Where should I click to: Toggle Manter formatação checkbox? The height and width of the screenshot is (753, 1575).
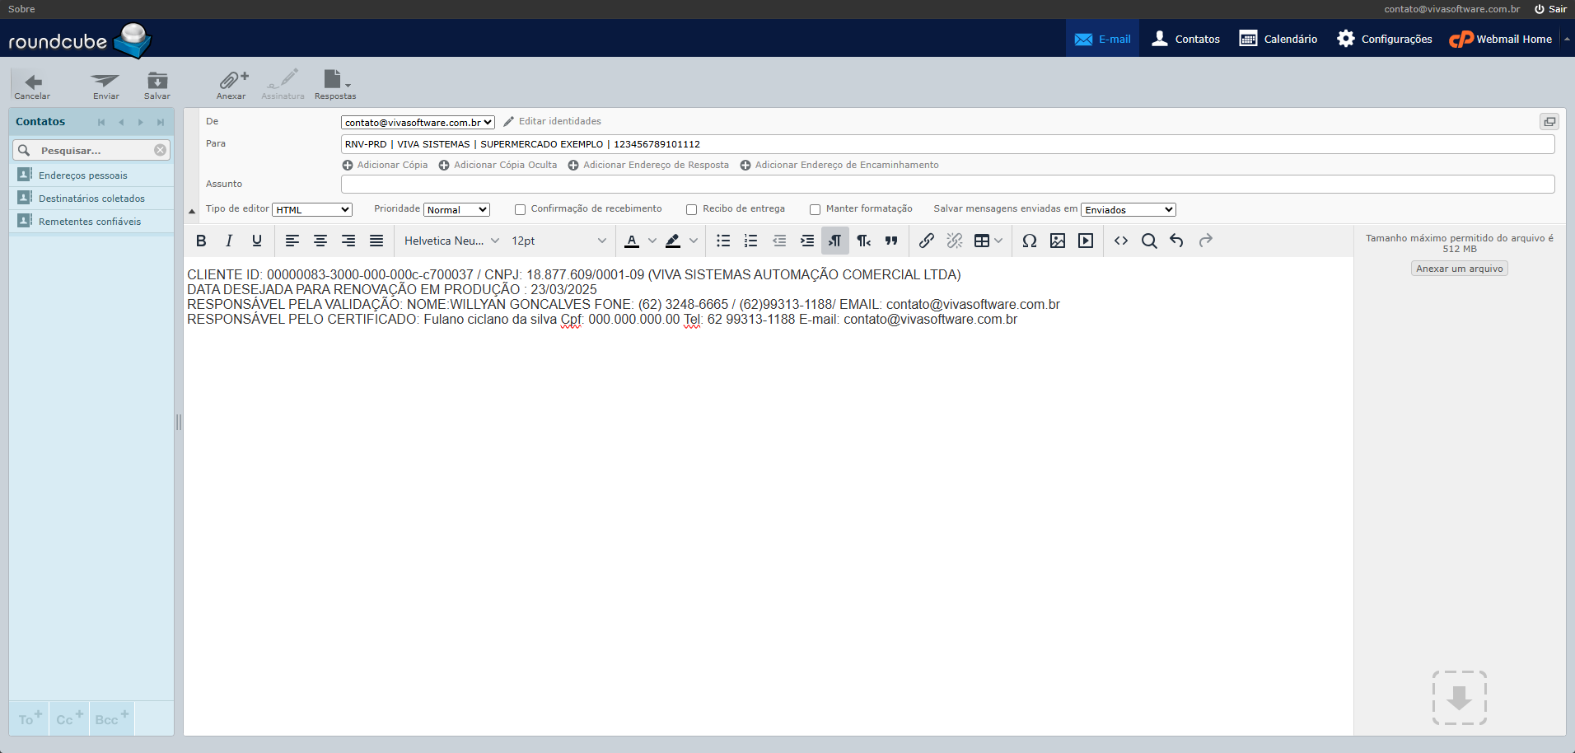tap(816, 209)
